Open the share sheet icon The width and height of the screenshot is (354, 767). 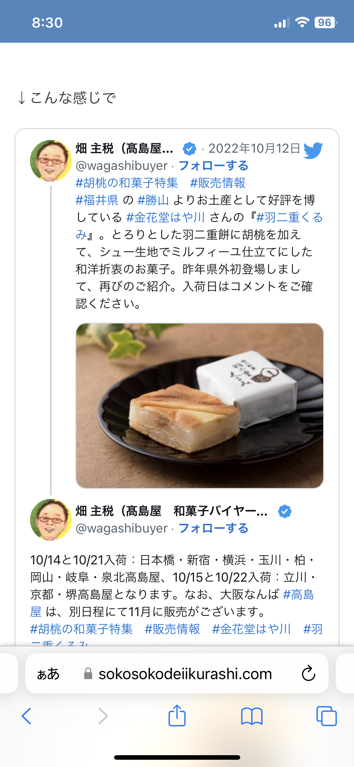[177, 715]
